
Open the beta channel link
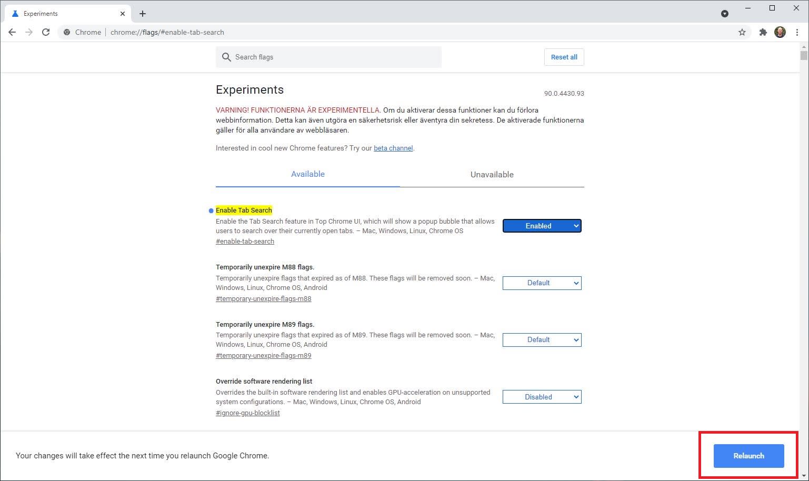393,148
